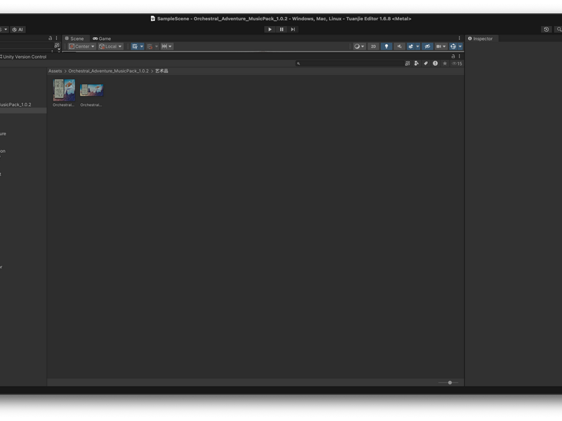
Task: Toggle scene lighting with the lightbulb
Action: pyautogui.click(x=386, y=46)
